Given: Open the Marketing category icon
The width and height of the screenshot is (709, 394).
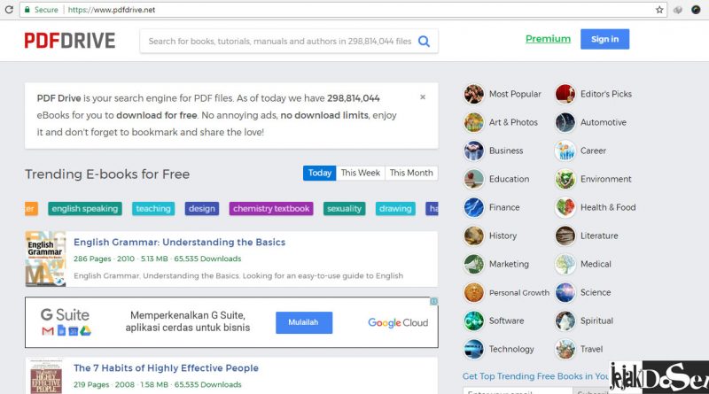Looking at the screenshot, I should coord(474,265).
